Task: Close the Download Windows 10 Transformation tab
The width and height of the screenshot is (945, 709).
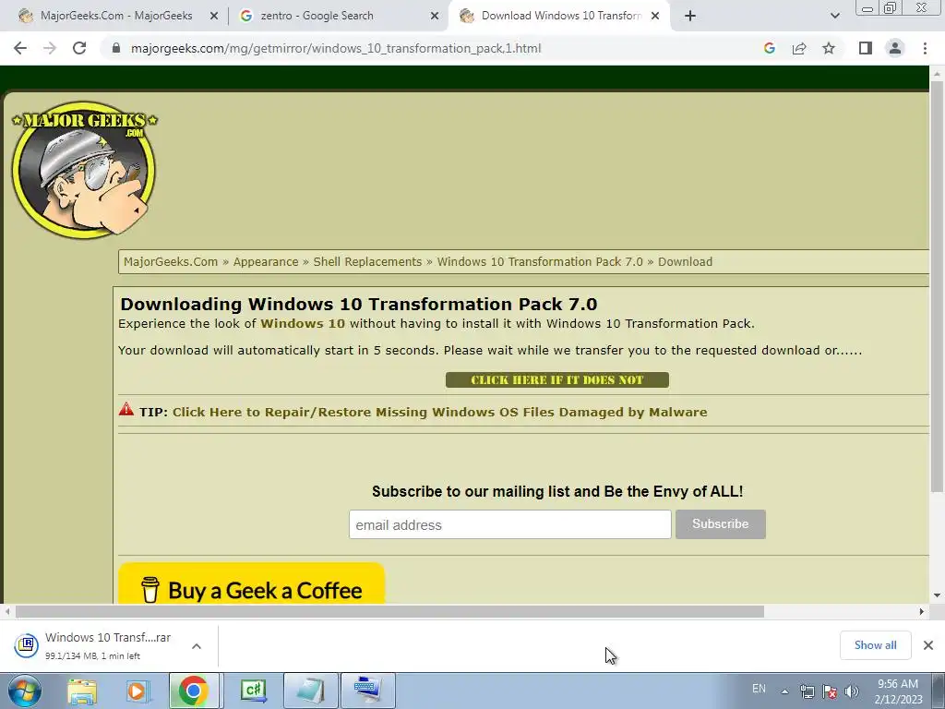Action: coord(655,17)
